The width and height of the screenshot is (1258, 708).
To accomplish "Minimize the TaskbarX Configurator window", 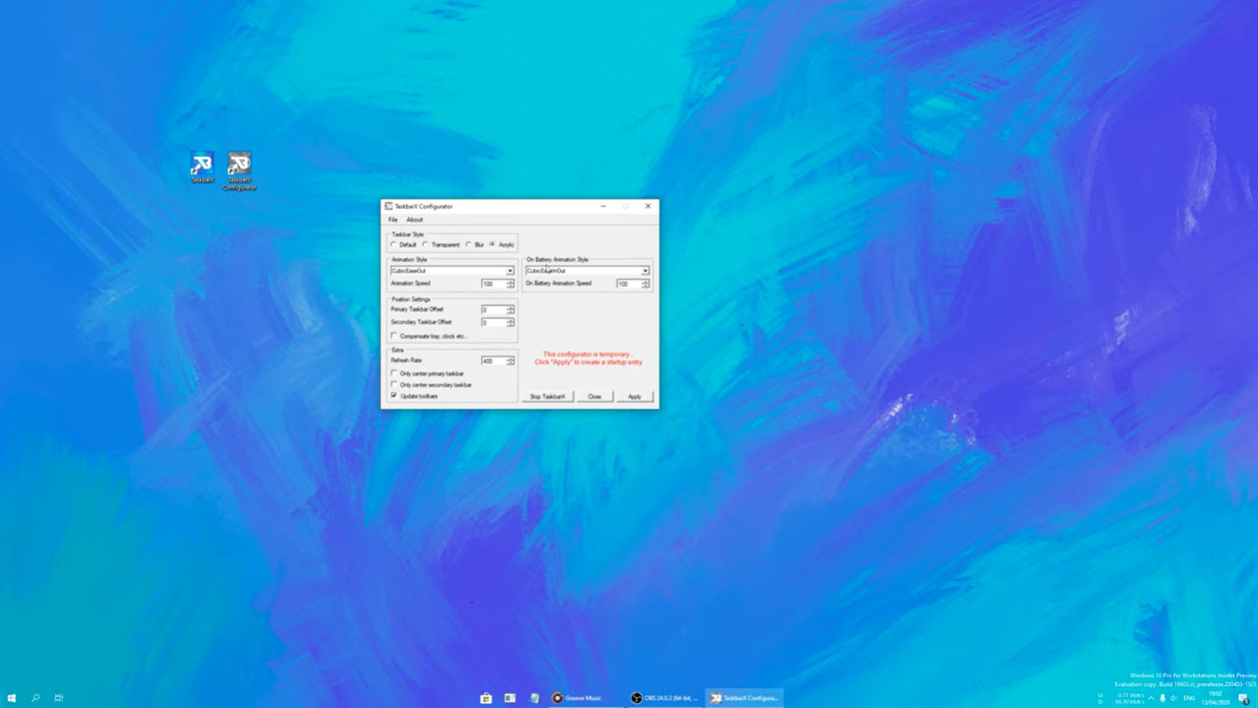I will click(603, 206).
